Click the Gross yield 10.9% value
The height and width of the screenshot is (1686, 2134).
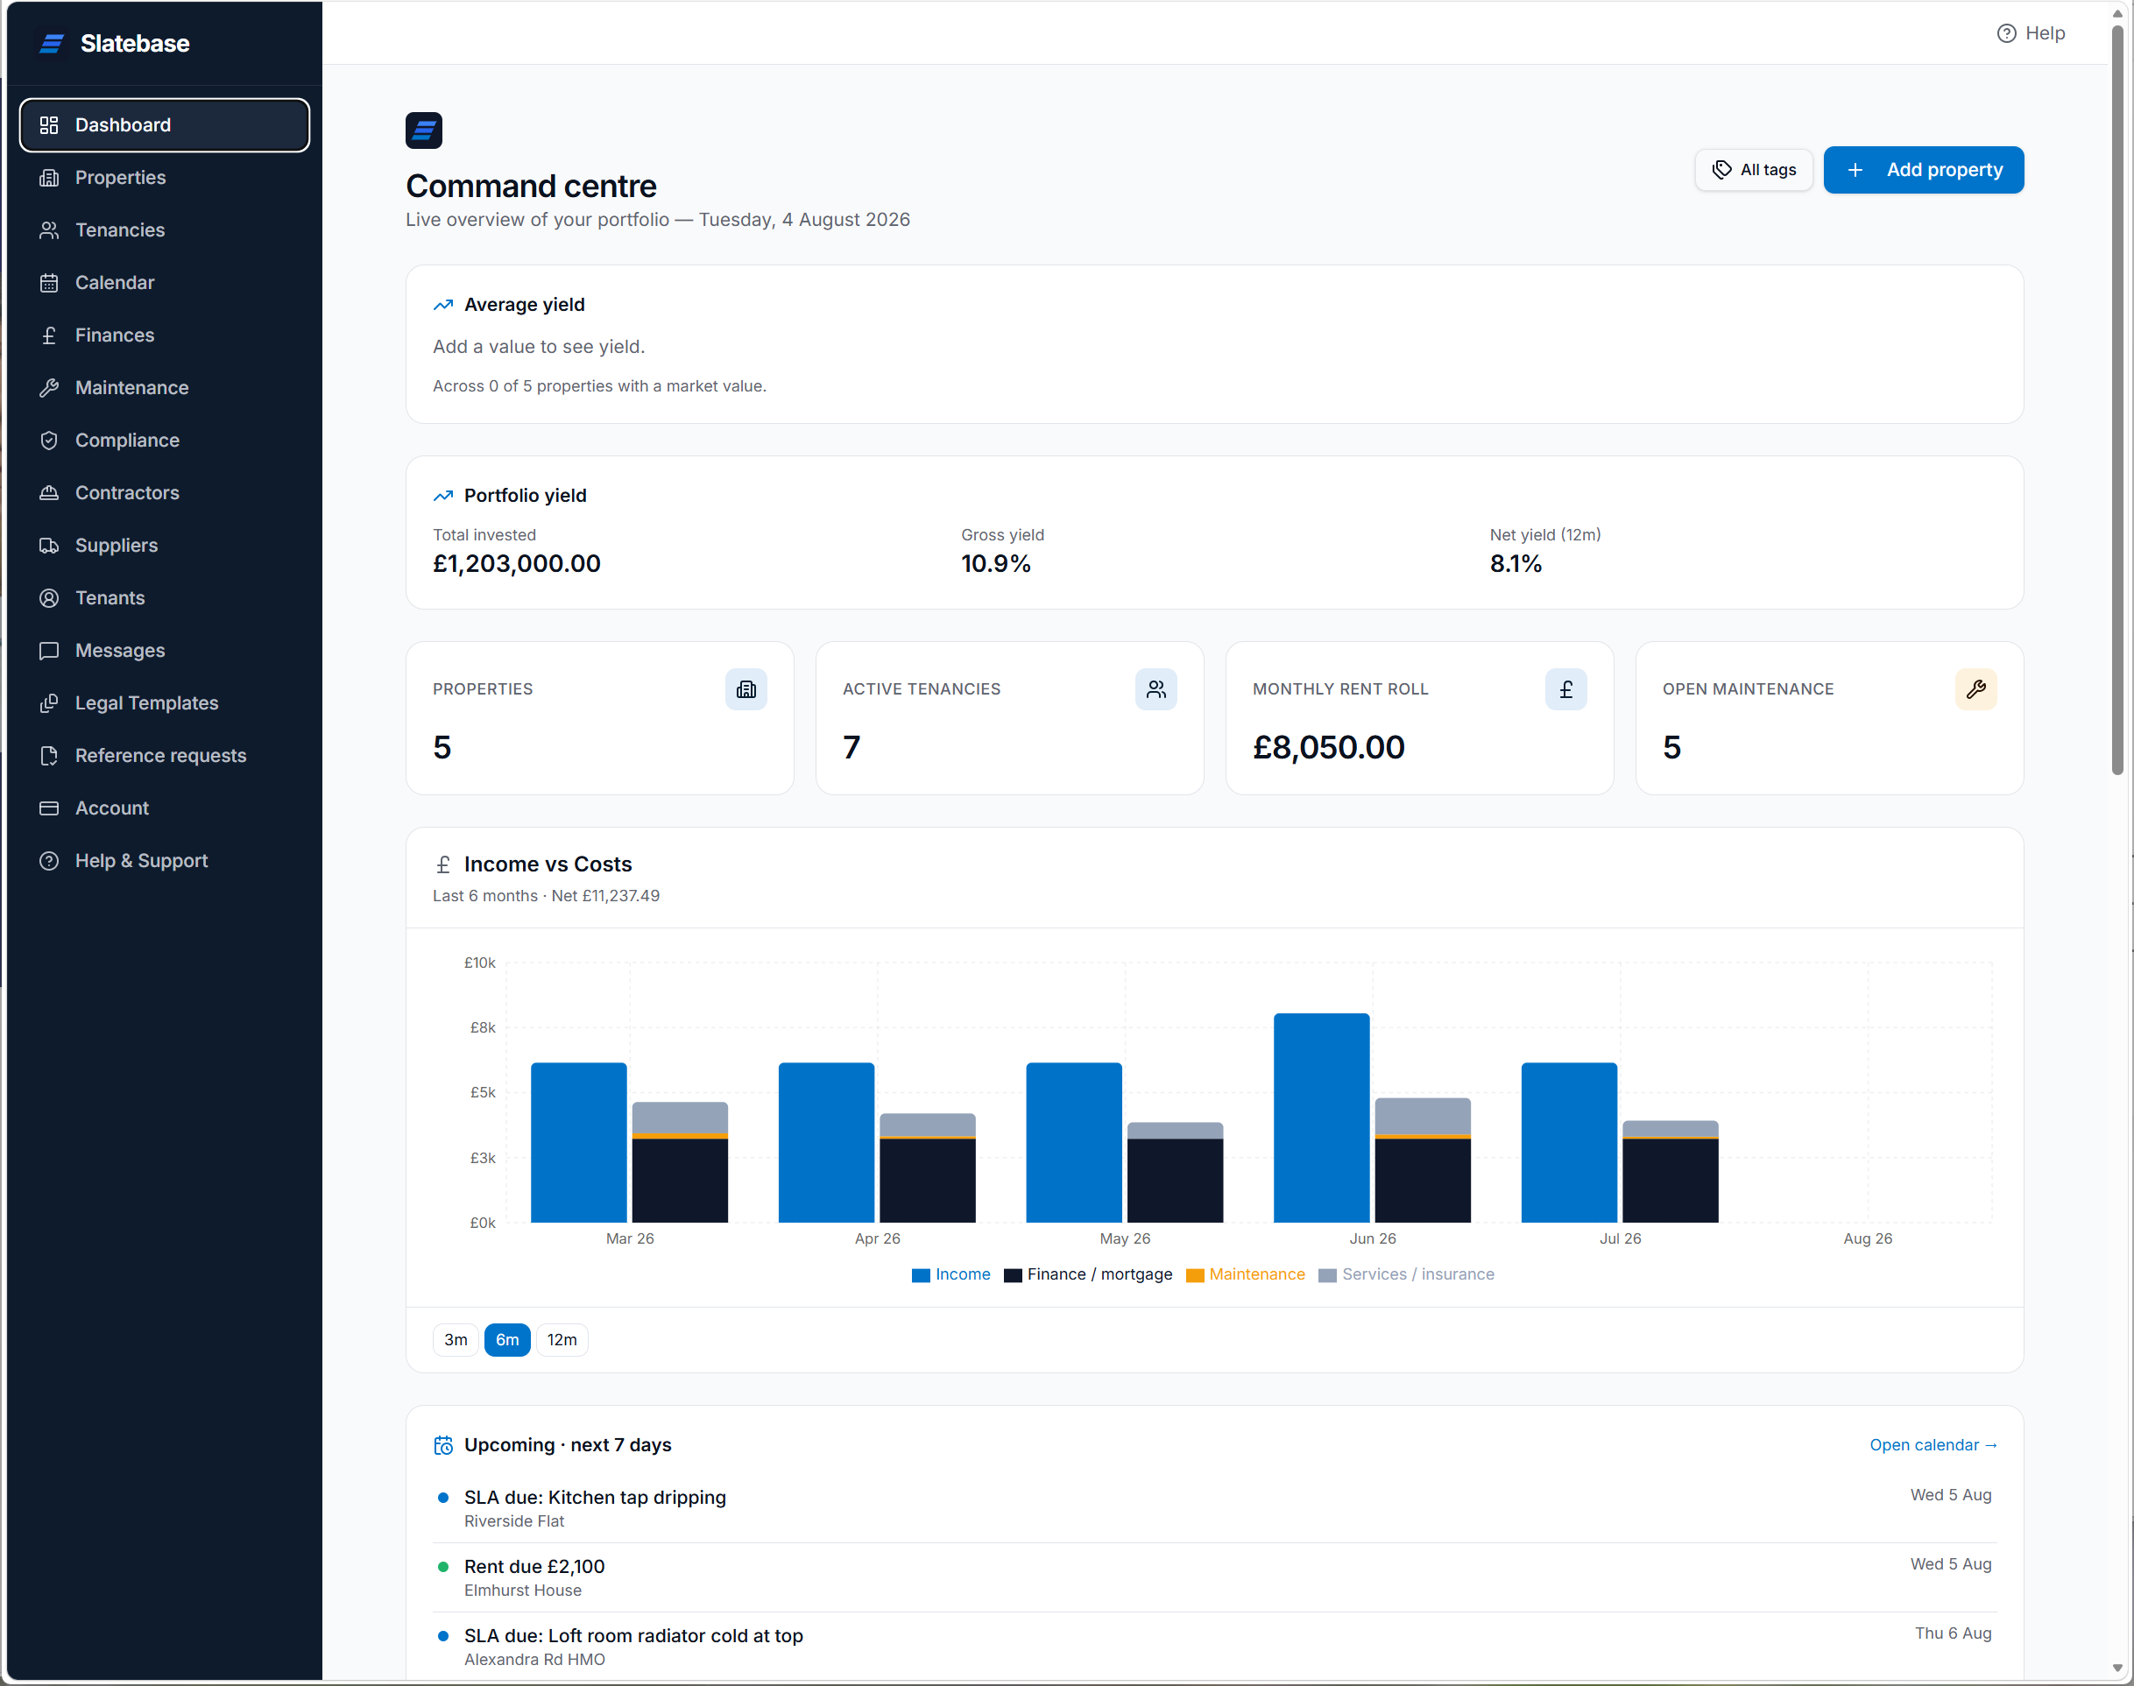point(995,564)
